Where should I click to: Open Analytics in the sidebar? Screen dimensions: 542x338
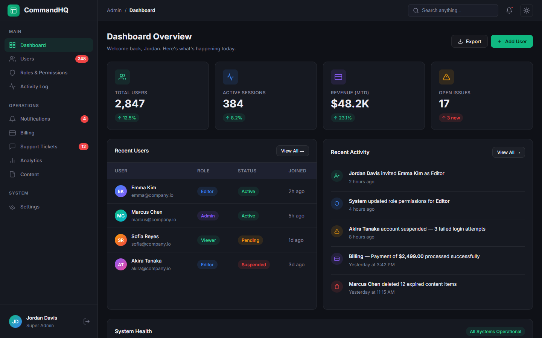pos(49,161)
